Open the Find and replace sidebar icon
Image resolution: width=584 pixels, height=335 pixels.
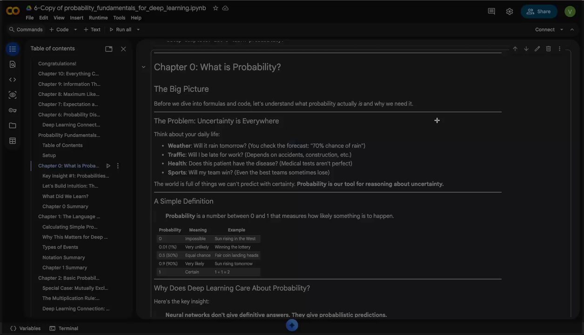pyautogui.click(x=13, y=64)
